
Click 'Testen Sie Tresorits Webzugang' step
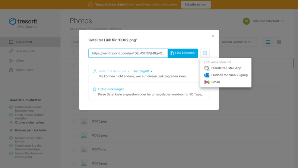pyautogui.click(x=29, y=155)
